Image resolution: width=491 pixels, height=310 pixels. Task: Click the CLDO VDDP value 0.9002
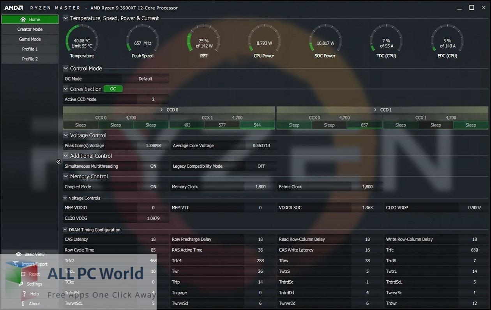(474, 208)
